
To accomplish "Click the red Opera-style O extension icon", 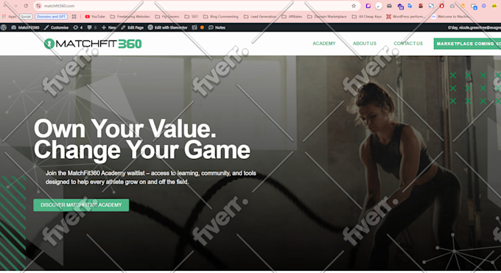I will [x=441, y=6].
